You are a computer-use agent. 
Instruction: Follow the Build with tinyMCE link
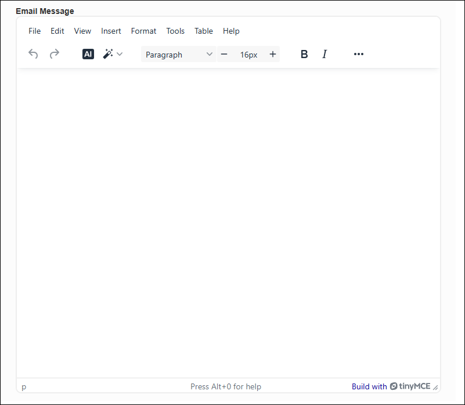click(391, 386)
